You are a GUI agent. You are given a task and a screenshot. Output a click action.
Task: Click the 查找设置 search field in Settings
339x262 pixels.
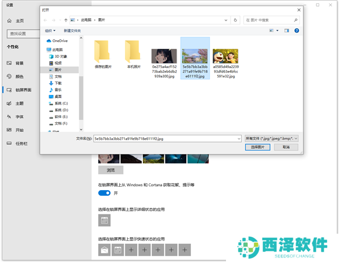[23, 33]
